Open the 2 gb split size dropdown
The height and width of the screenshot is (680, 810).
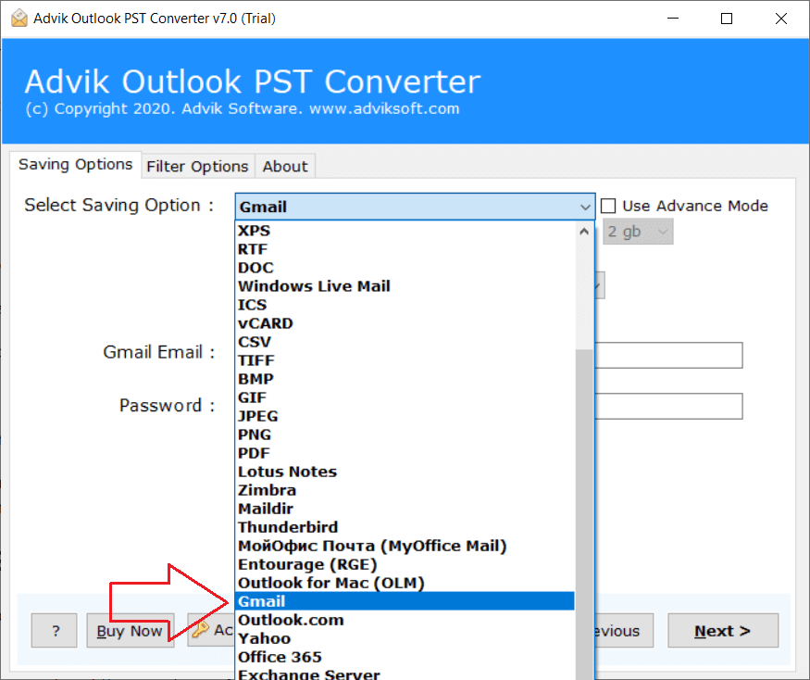coord(638,232)
